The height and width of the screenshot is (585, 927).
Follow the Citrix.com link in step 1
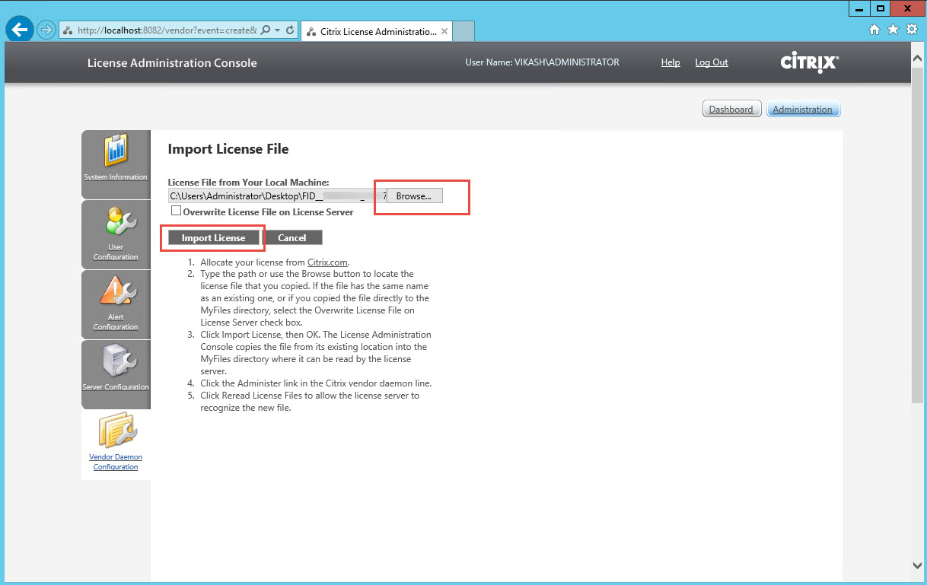coord(328,262)
